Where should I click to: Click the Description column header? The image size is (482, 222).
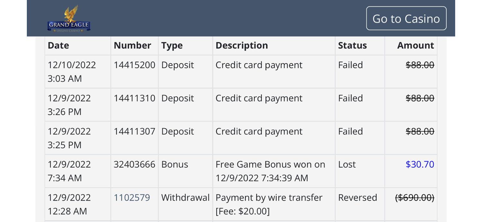coord(242,45)
